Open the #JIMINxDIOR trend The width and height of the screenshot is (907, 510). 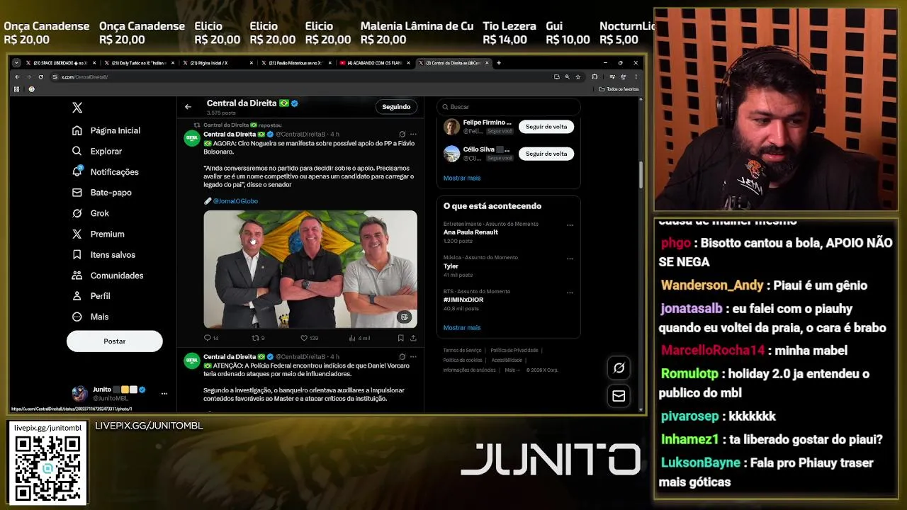coord(463,300)
